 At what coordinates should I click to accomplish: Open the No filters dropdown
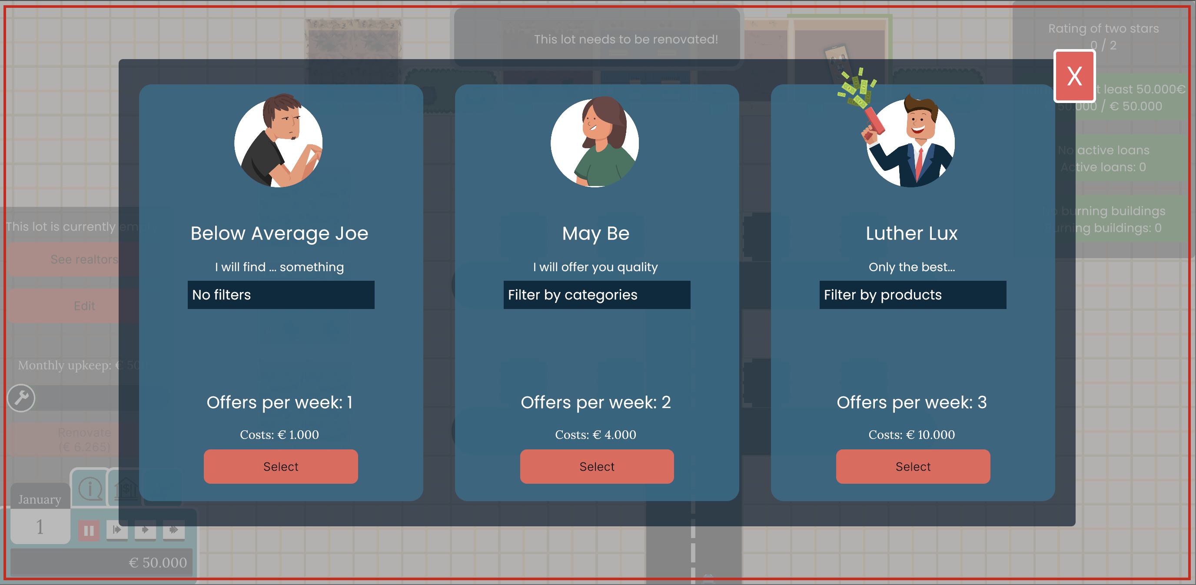click(x=280, y=295)
